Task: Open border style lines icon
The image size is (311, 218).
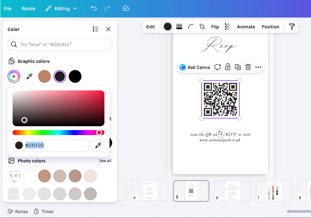Action: click(x=179, y=26)
